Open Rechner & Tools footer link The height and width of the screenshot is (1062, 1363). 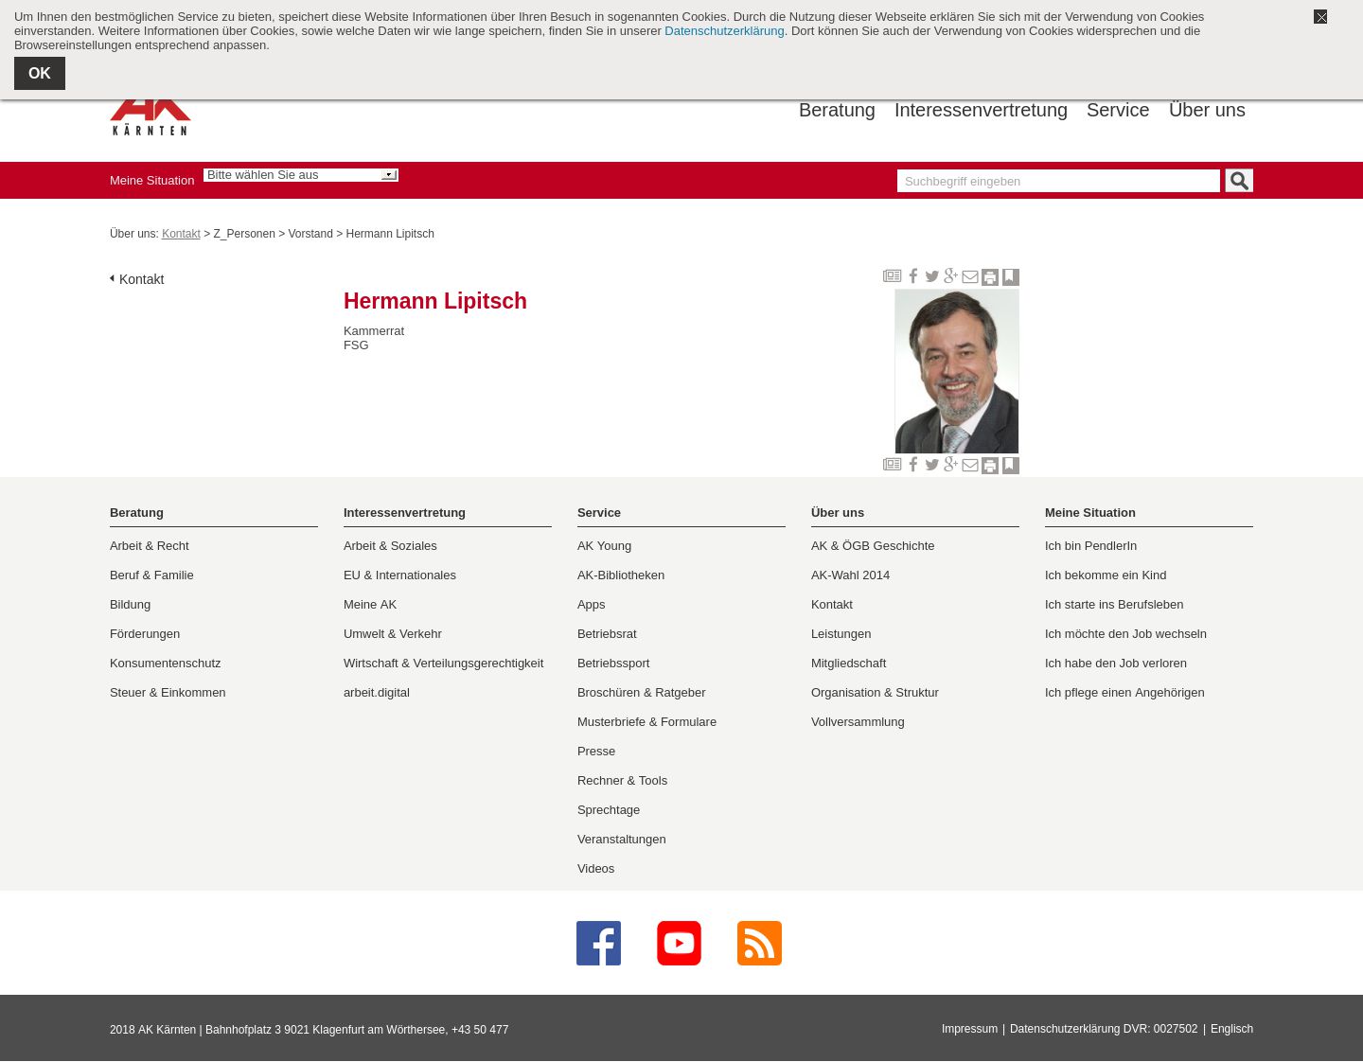[x=622, y=781]
